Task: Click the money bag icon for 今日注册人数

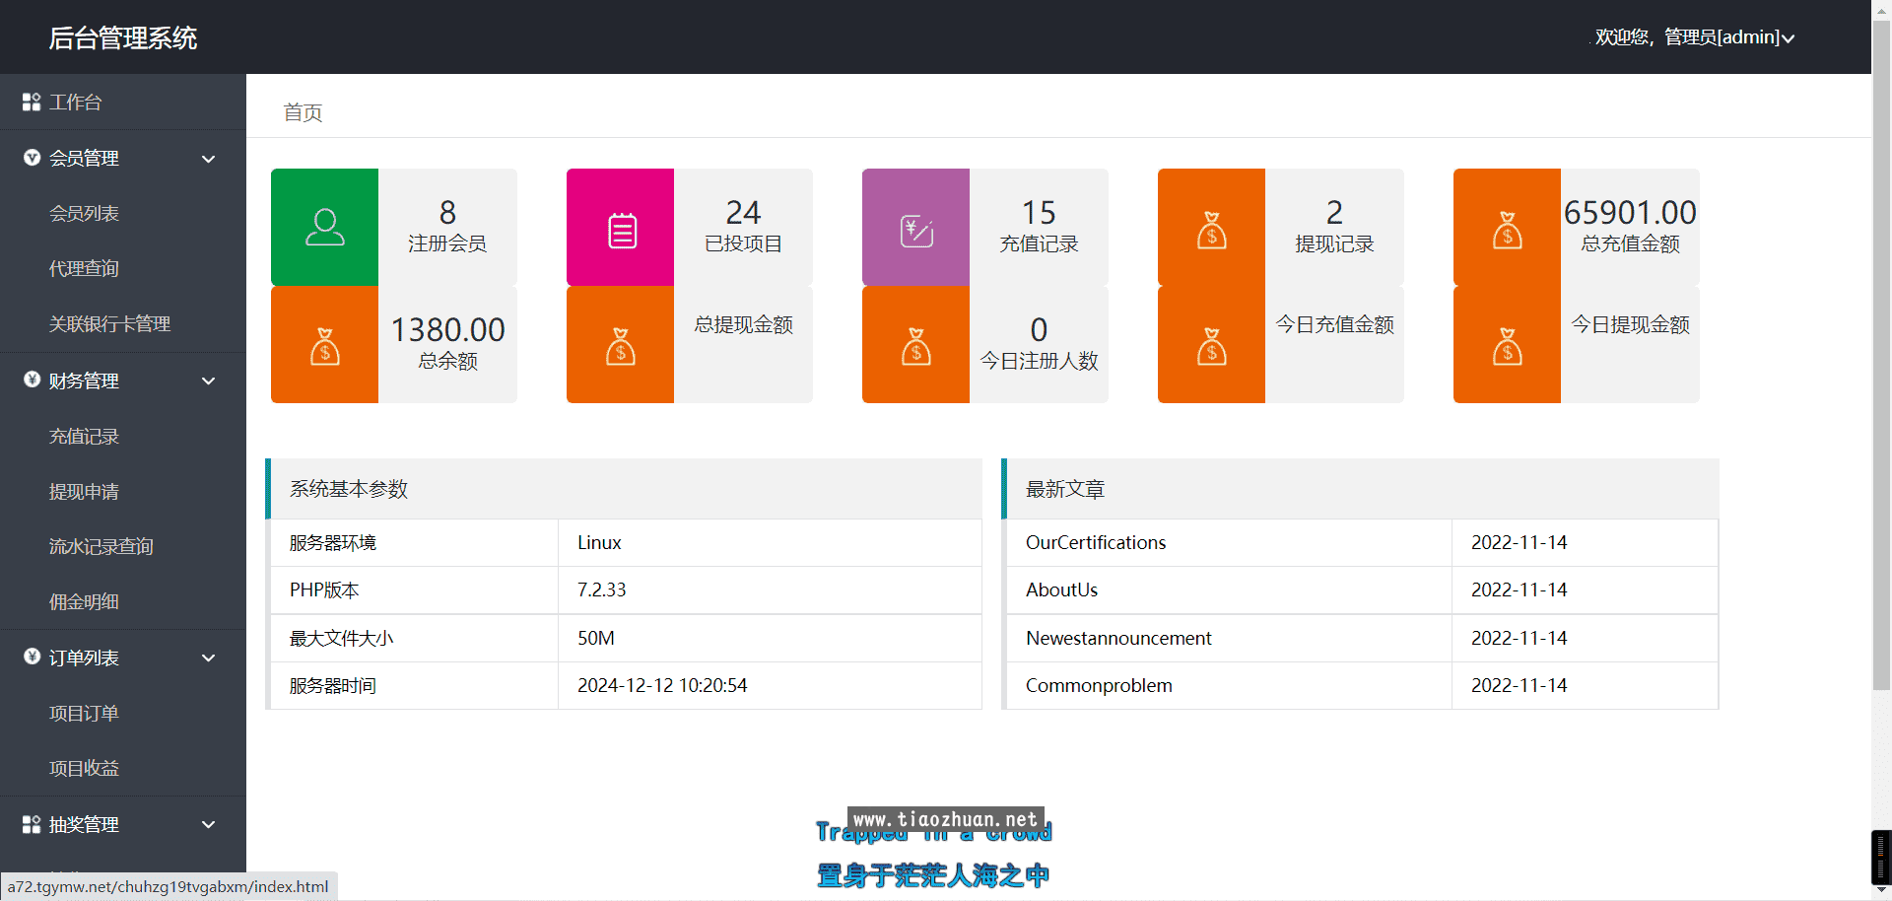Action: (916, 346)
